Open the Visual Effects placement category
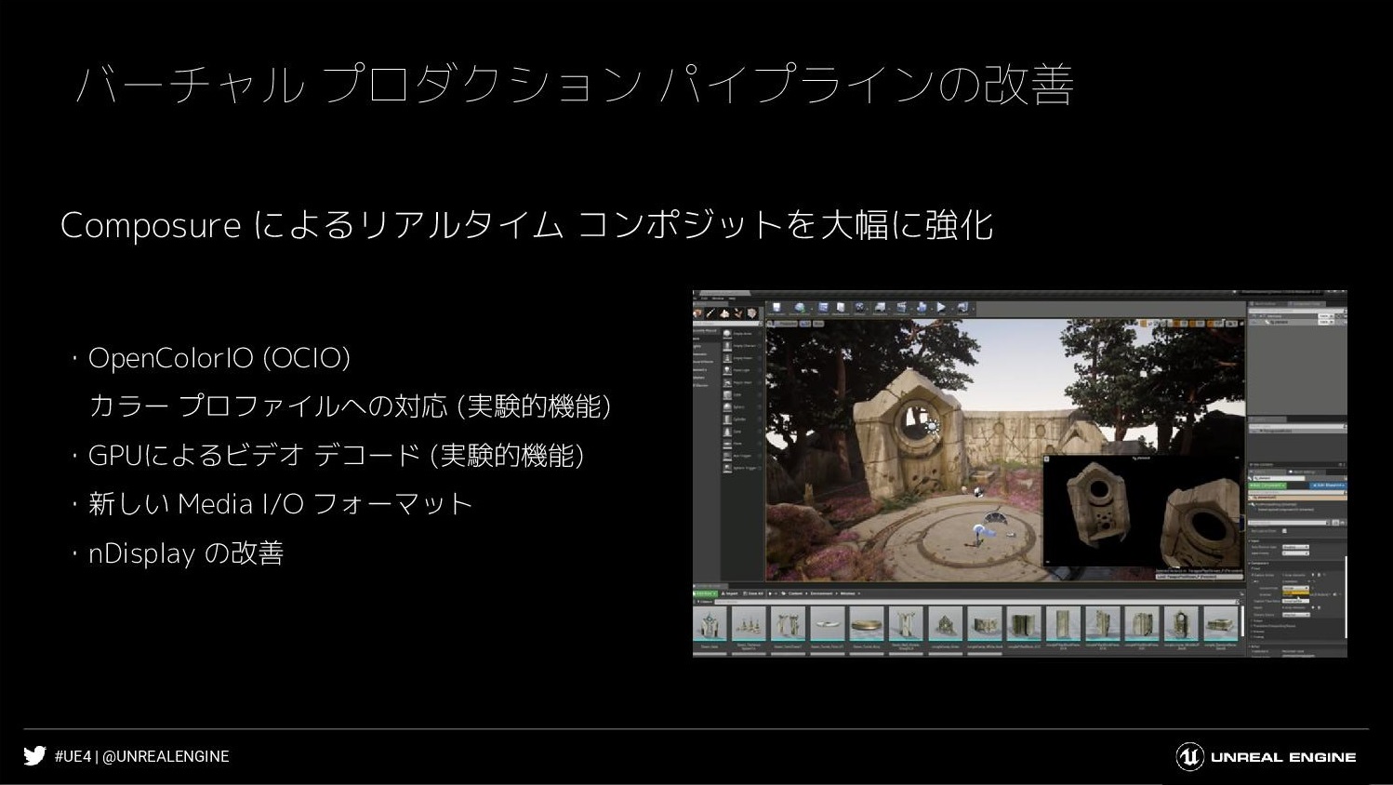 pos(706,362)
